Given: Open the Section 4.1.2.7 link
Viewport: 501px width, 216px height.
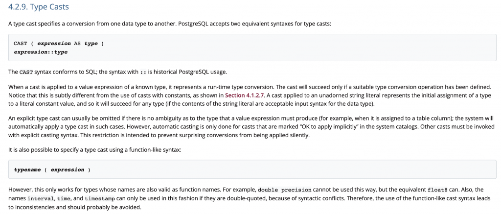Looking at the screenshot, I should [x=245, y=95].
